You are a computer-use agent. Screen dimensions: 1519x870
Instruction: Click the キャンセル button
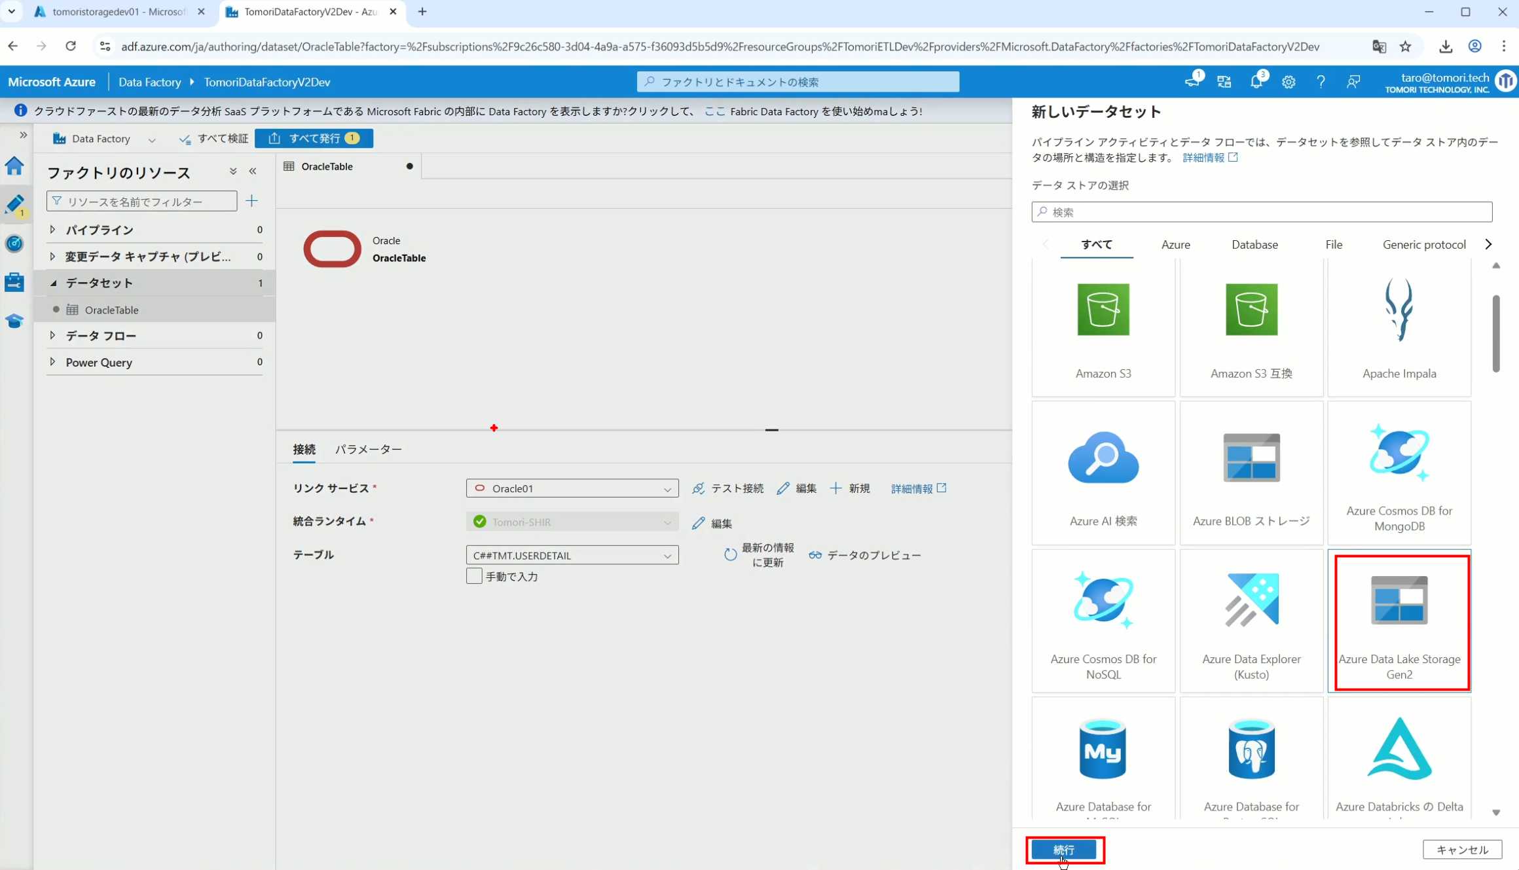tap(1461, 849)
